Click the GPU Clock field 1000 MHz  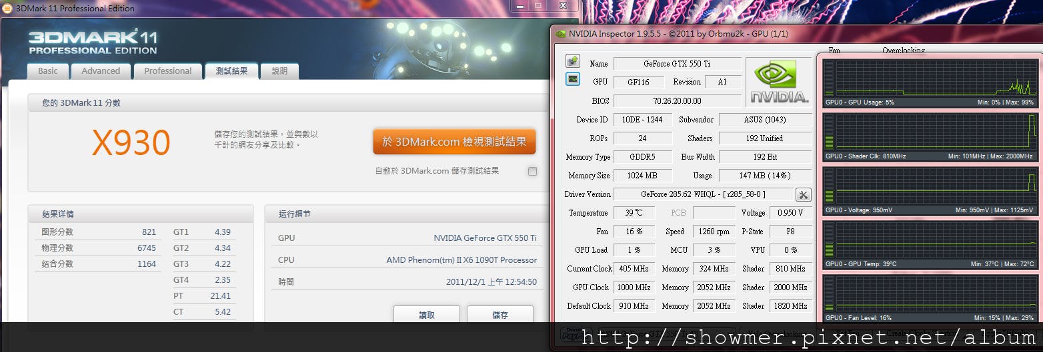click(x=634, y=287)
